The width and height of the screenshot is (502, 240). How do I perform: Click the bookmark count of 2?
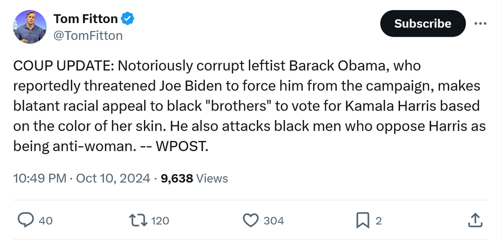379,220
